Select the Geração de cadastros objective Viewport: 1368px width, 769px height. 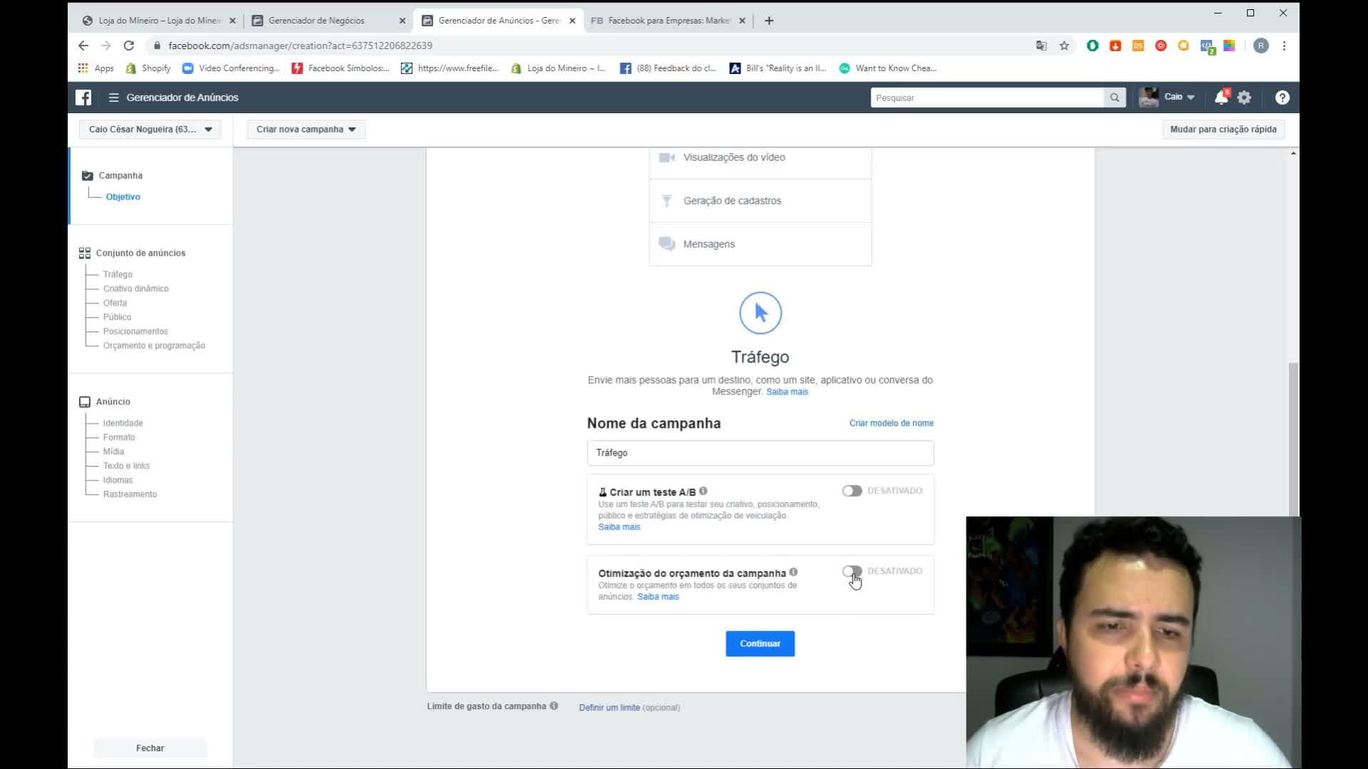pyautogui.click(x=760, y=201)
